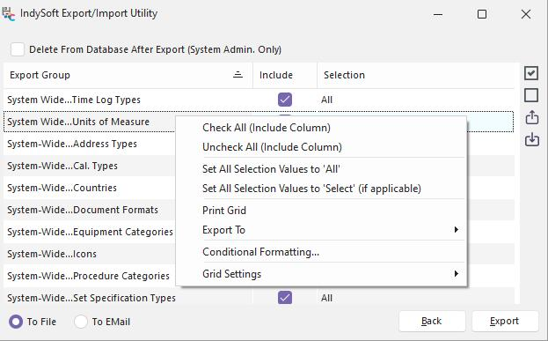Click the 'All' selection for Set Specification Types
The width and height of the screenshot is (548, 341).
click(x=326, y=298)
